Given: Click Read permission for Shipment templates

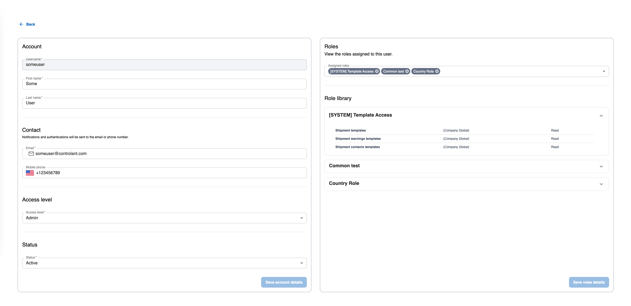Looking at the screenshot, I should click(x=555, y=130).
